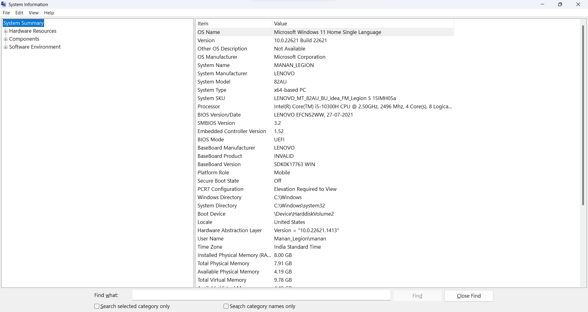Click the 82AU value cell

(x=280, y=82)
